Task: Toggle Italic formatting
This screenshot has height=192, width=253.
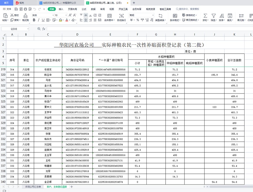Action: (39, 20)
